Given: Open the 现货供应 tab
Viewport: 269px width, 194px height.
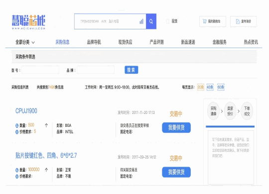Looking at the screenshot, I should 125,42.
